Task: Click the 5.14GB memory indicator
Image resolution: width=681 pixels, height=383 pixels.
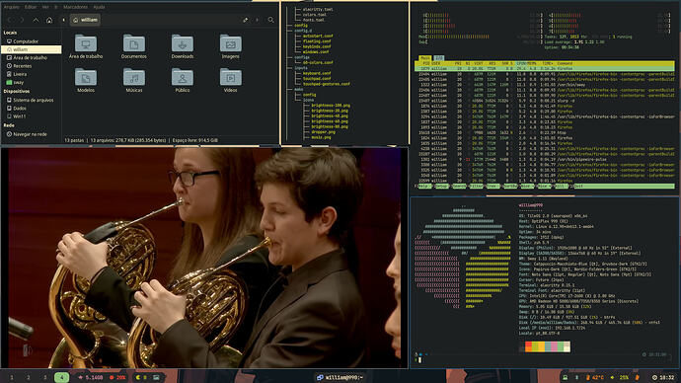Action: coord(91,377)
